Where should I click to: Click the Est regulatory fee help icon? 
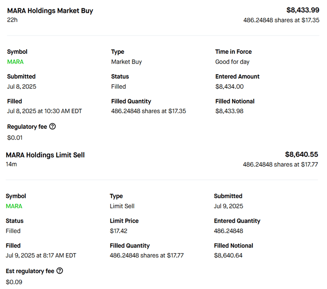pos(59,271)
